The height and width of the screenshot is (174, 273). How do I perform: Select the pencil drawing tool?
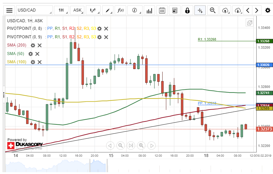(x=108, y=10)
